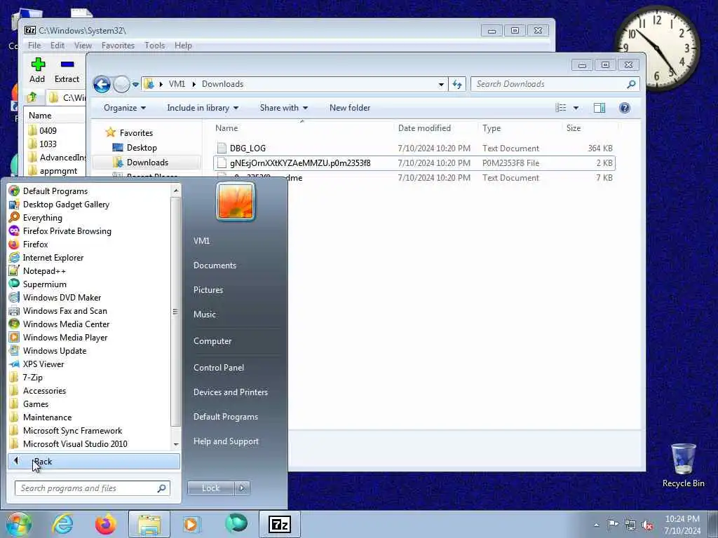Open 7-Zip Favorites menu

118,46
